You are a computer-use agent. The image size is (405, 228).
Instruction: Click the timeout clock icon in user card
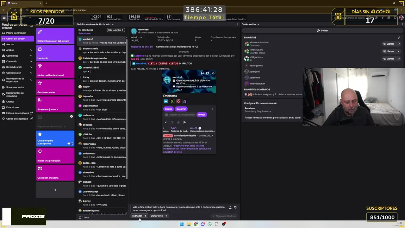(172, 122)
